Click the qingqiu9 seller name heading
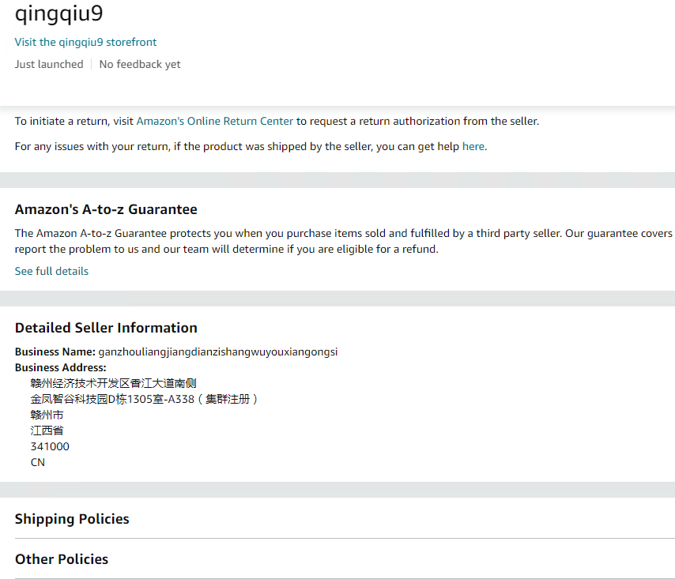 pyautogui.click(x=58, y=13)
